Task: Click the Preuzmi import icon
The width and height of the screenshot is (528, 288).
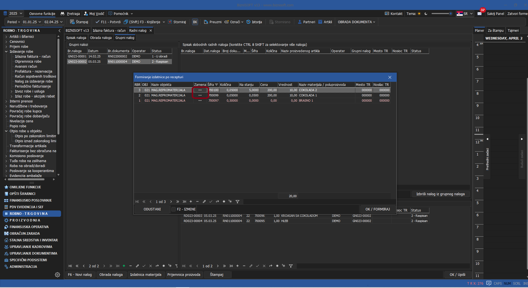Action: click(206, 22)
